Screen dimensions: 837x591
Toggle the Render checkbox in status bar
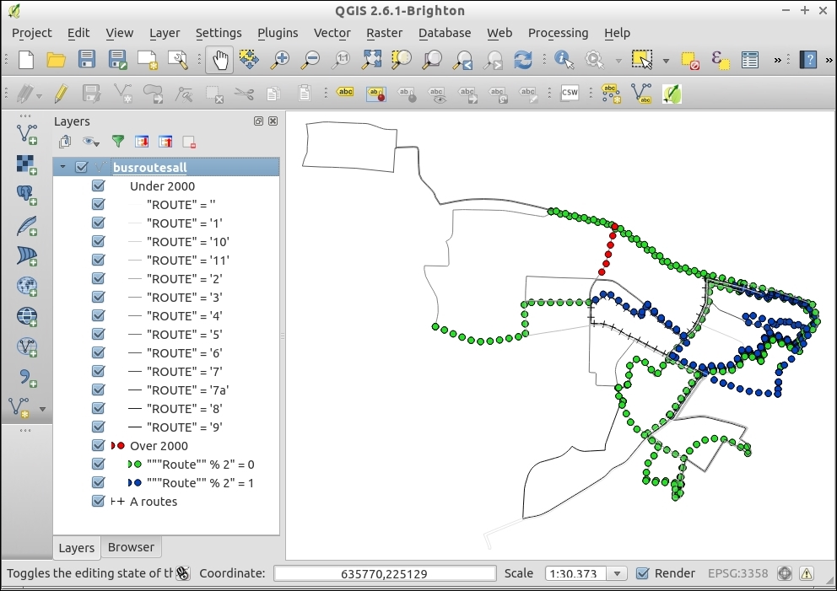pos(643,573)
